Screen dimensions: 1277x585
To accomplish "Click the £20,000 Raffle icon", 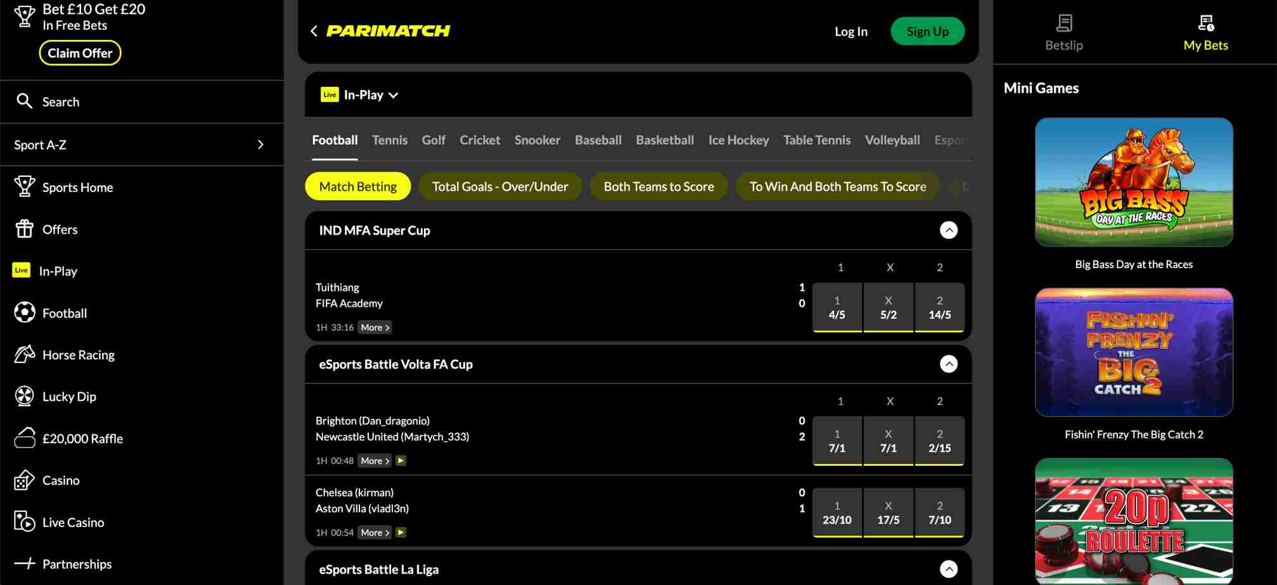I will [24, 438].
